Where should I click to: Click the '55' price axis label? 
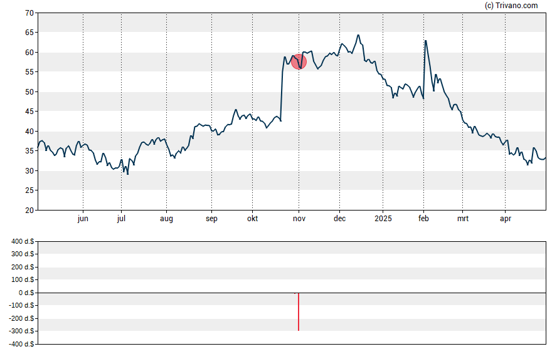point(29,72)
